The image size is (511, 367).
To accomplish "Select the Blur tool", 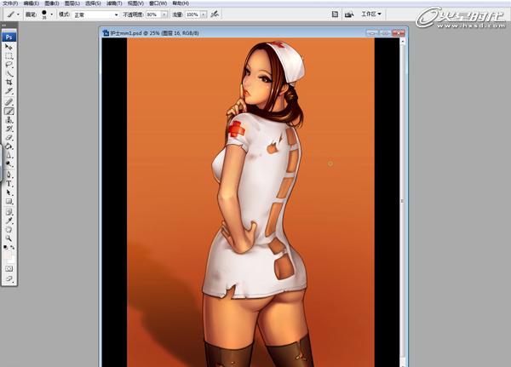I will [x=9, y=155].
